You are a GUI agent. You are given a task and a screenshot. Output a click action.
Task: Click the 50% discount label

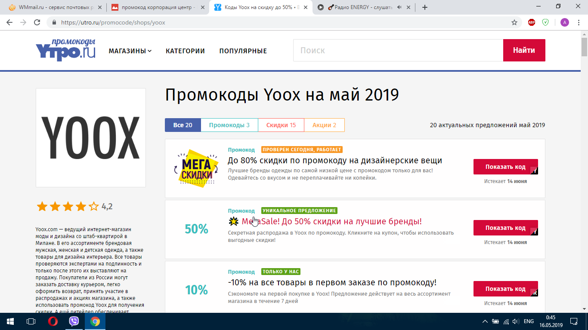(x=196, y=229)
